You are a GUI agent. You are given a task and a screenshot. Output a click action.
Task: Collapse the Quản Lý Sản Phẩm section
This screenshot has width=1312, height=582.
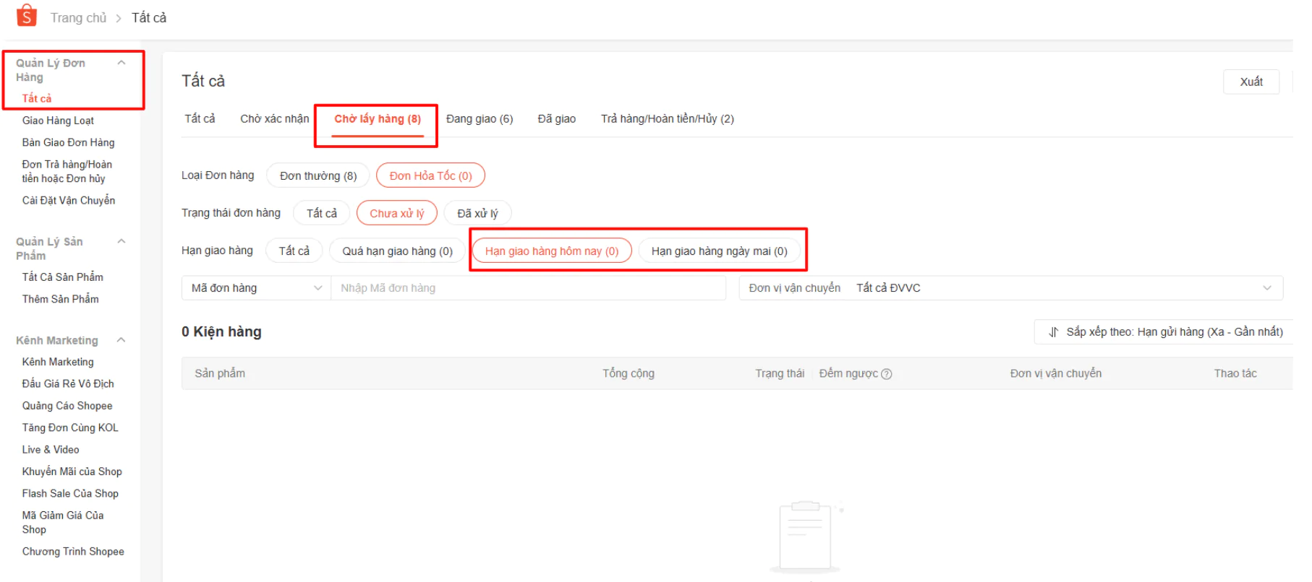point(122,241)
